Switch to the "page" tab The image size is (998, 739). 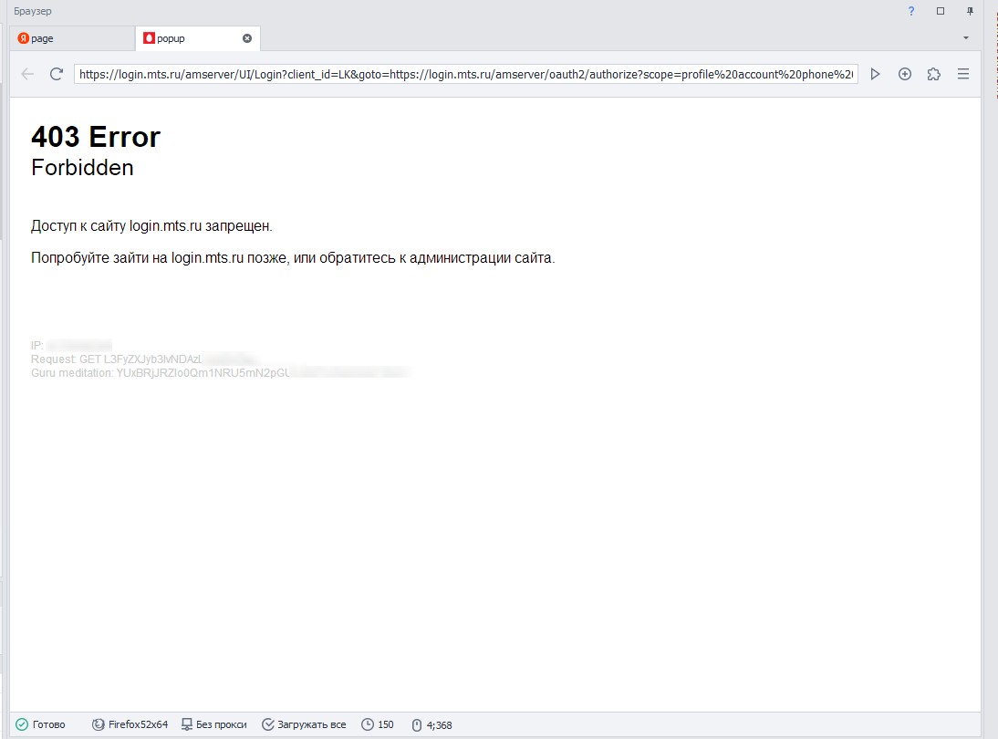click(73, 38)
